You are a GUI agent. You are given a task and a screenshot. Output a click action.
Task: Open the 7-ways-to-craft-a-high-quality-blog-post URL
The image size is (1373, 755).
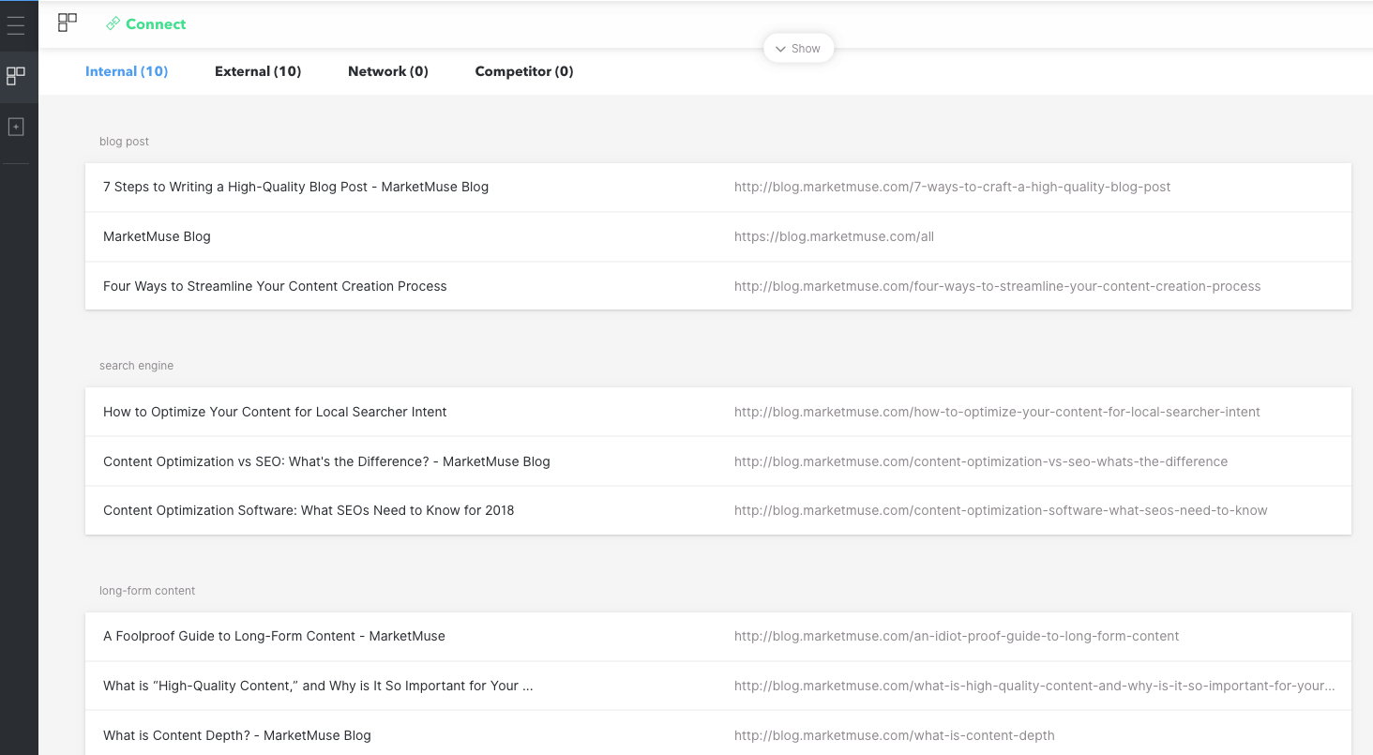(953, 188)
